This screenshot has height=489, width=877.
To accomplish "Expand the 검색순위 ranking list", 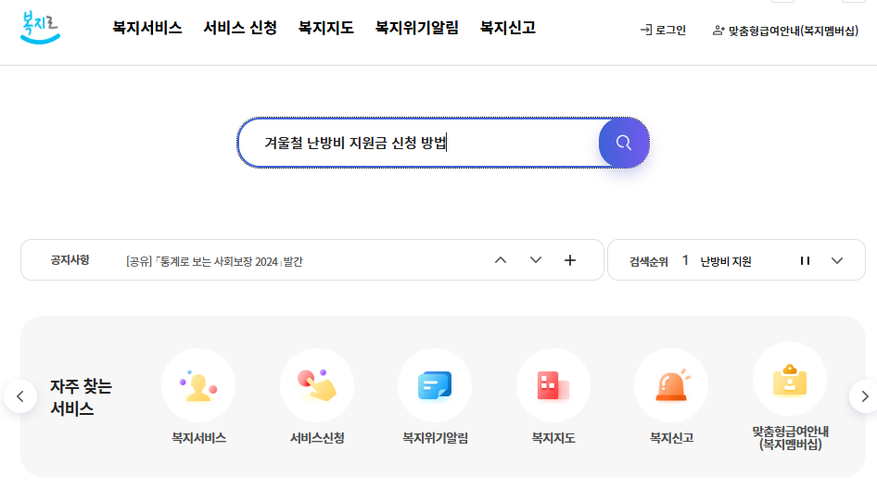I will click(837, 260).
